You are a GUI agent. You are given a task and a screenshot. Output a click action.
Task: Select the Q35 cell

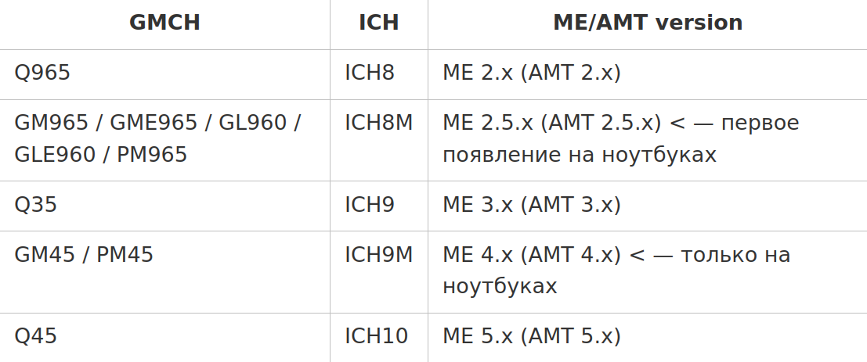[x=164, y=205]
